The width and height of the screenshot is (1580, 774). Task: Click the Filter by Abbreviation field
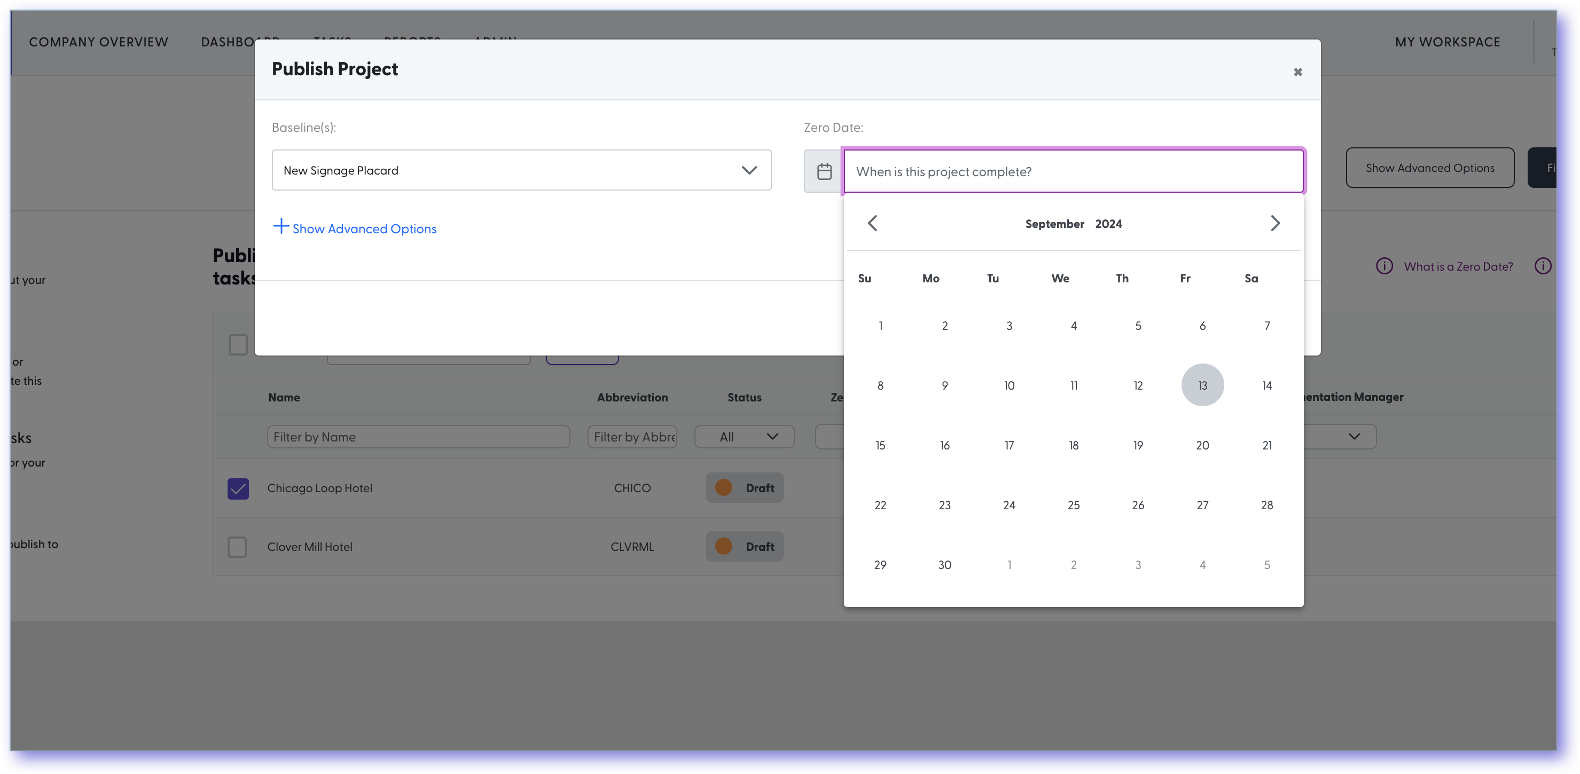632,437
